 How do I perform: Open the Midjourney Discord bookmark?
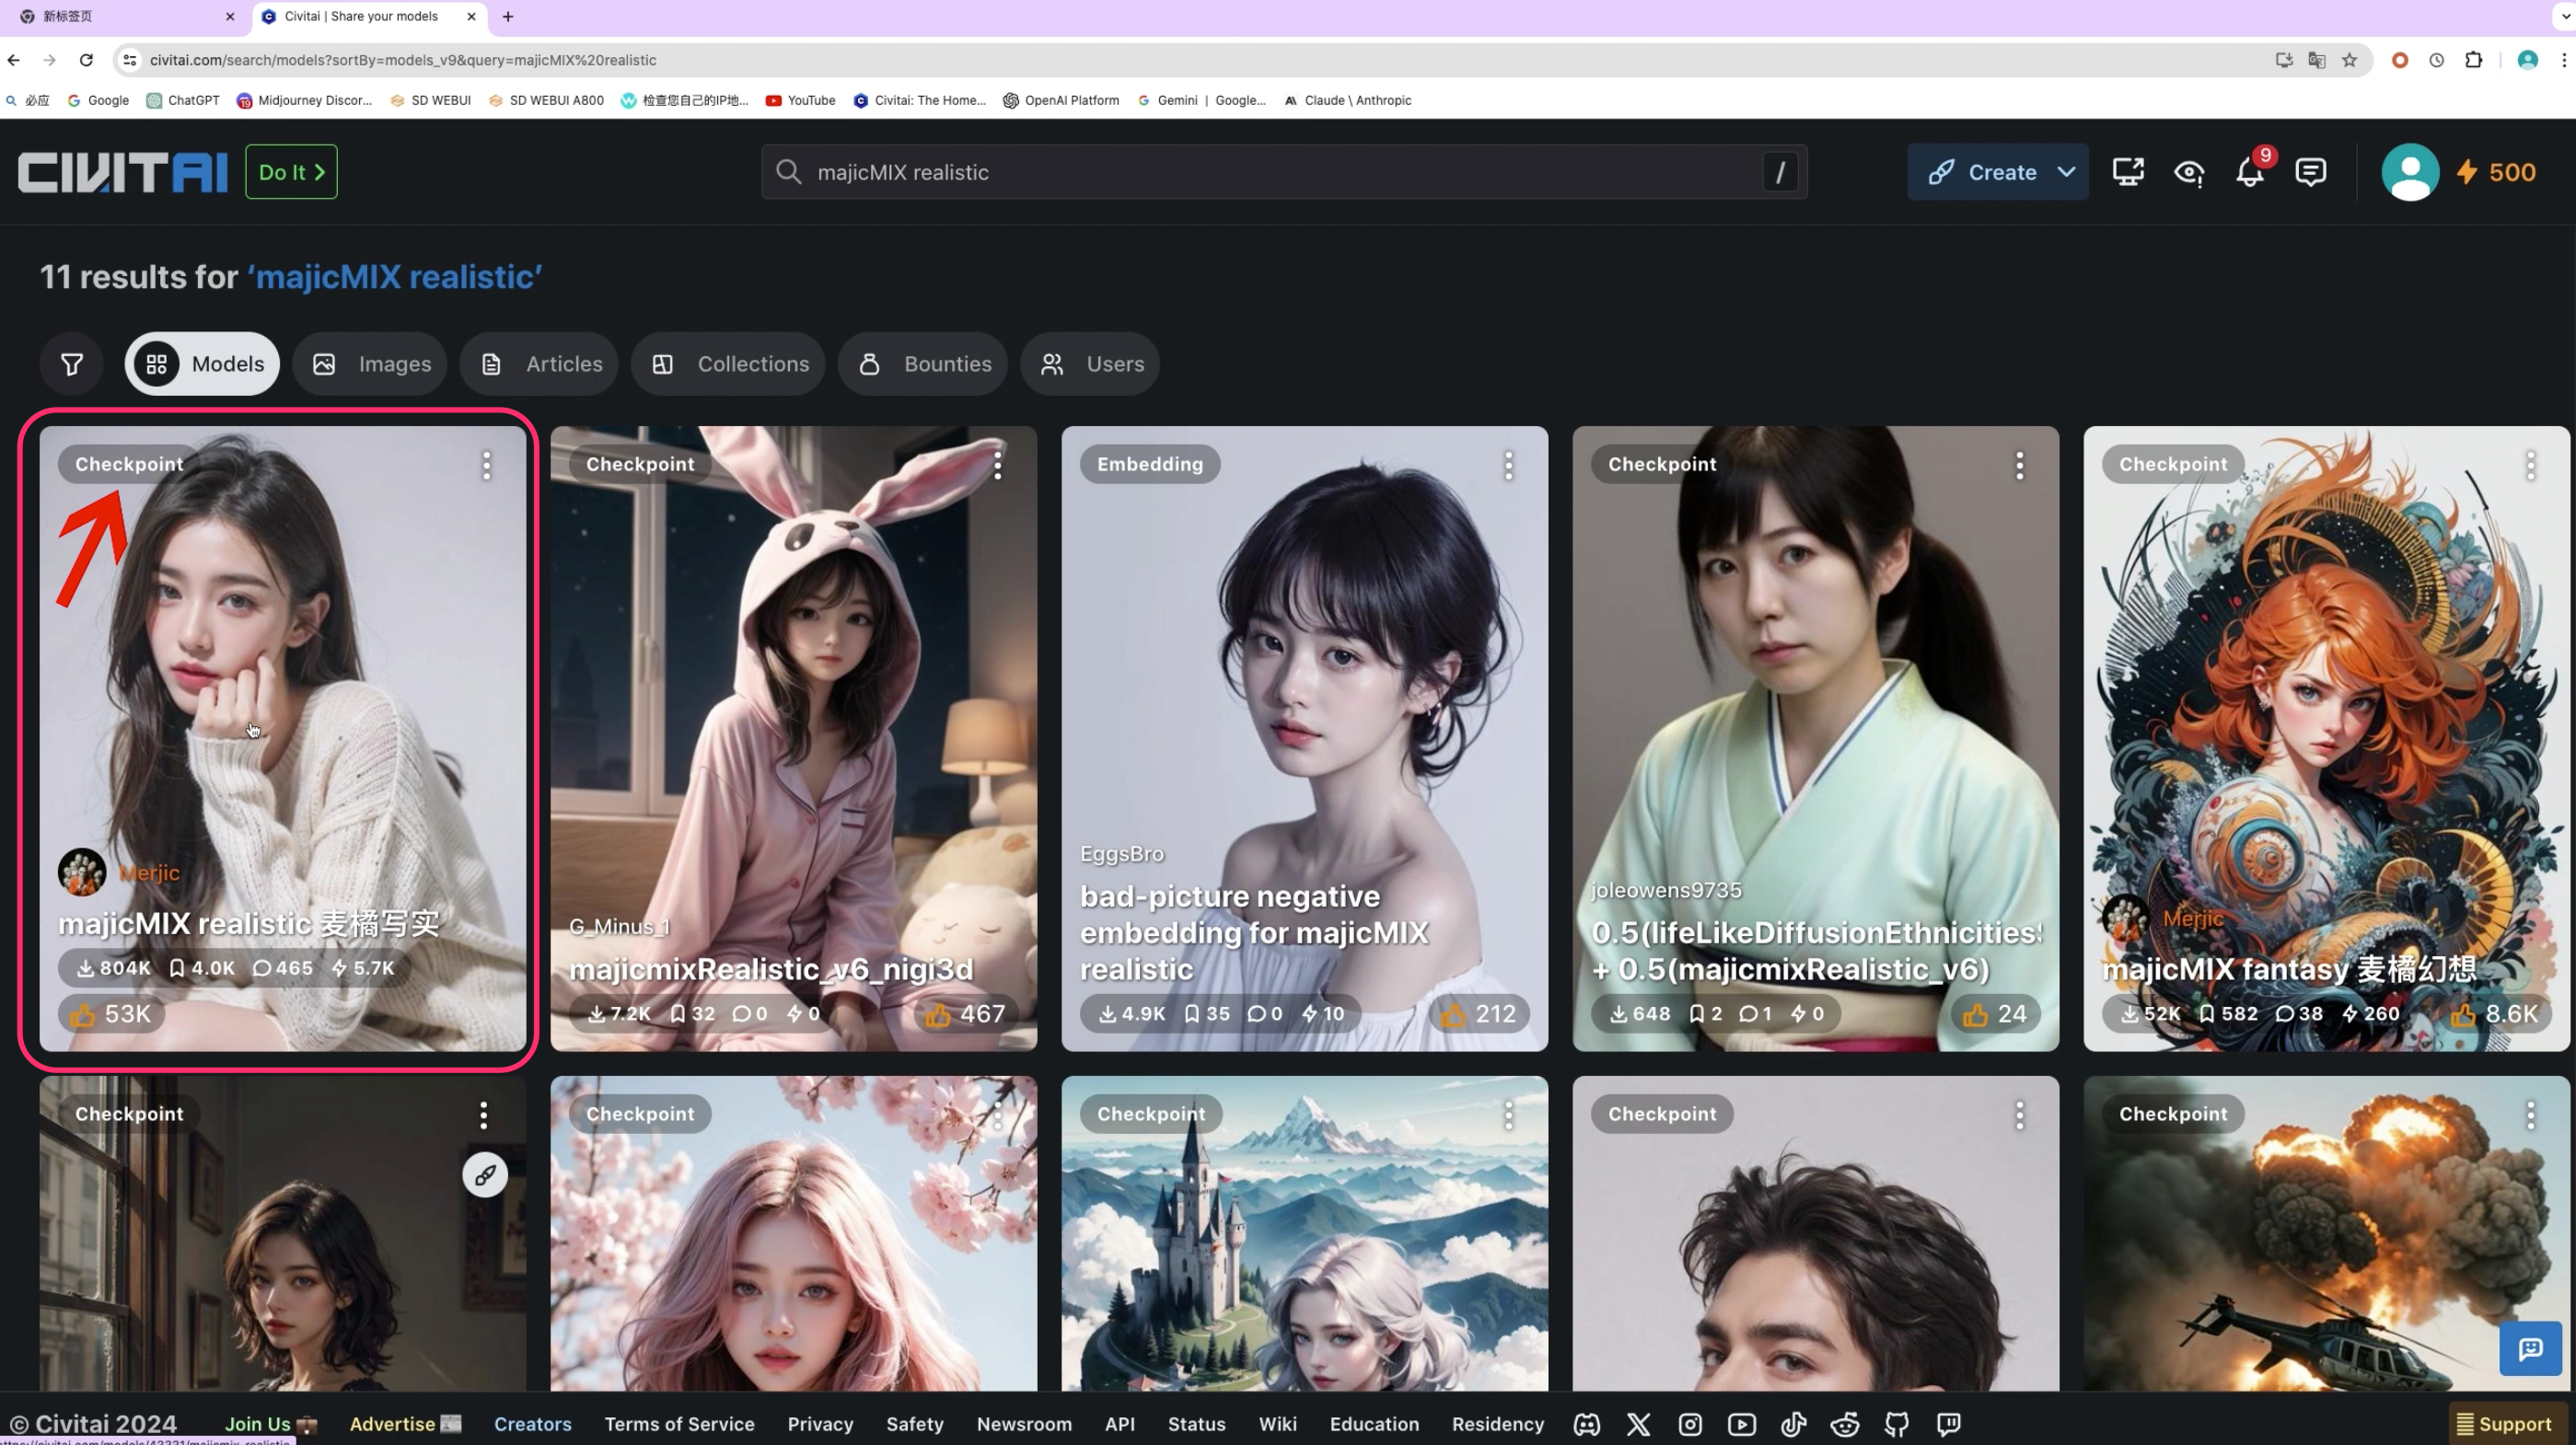pyautogui.click(x=304, y=100)
